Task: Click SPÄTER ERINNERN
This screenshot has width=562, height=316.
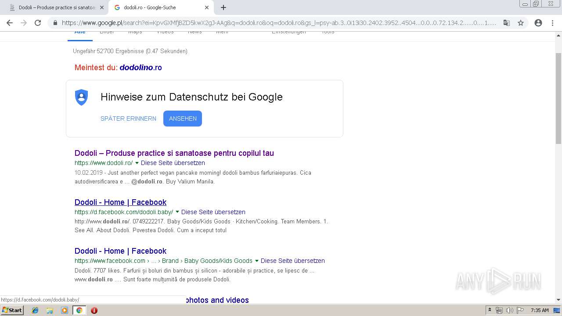Action: tap(128, 118)
